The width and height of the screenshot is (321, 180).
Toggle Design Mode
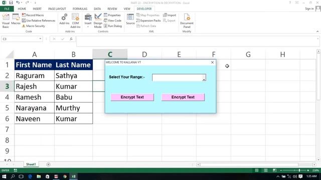pyautogui.click(x=98, y=21)
